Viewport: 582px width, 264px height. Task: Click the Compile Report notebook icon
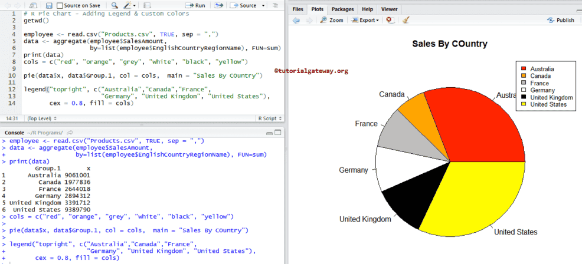(146, 5)
